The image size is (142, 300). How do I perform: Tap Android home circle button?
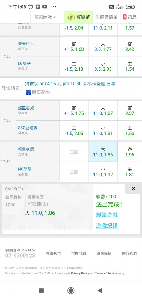tap(71, 291)
